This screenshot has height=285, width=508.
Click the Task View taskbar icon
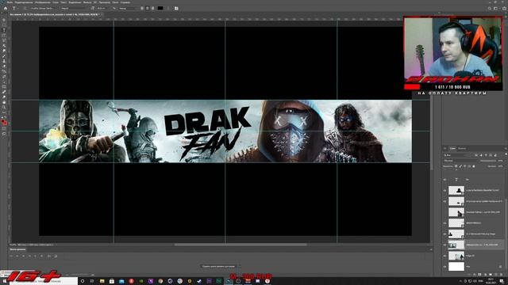[x=92, y=281]
